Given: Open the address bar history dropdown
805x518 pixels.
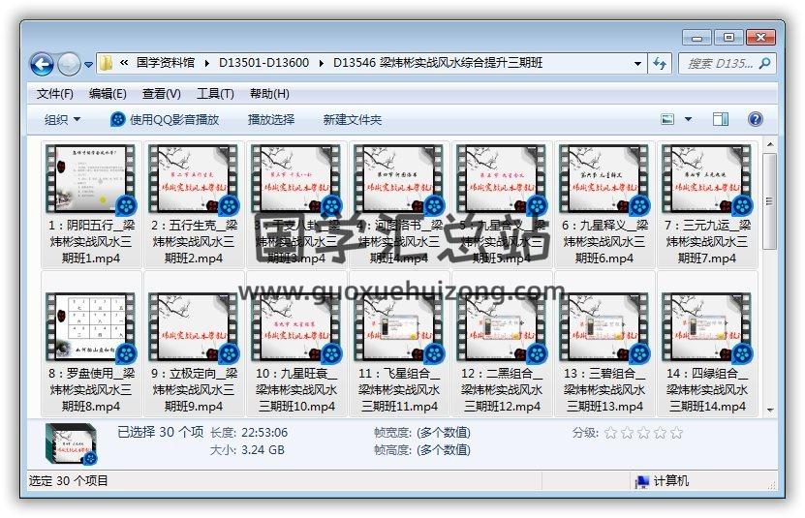Looking at the screenshot, I should pos(637,63).
